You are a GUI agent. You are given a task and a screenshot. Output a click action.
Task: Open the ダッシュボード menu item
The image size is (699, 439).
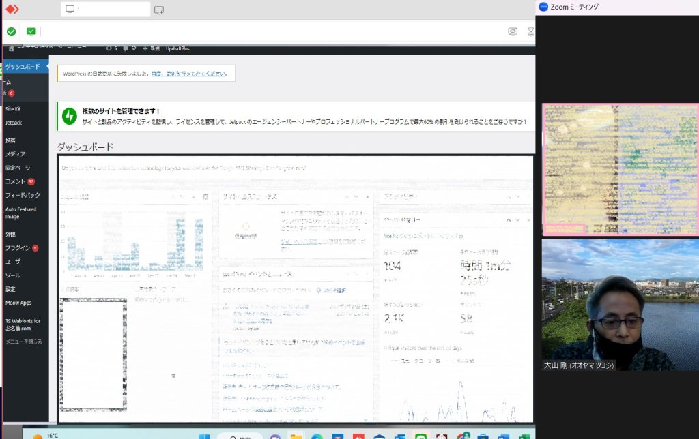(24, 67)
